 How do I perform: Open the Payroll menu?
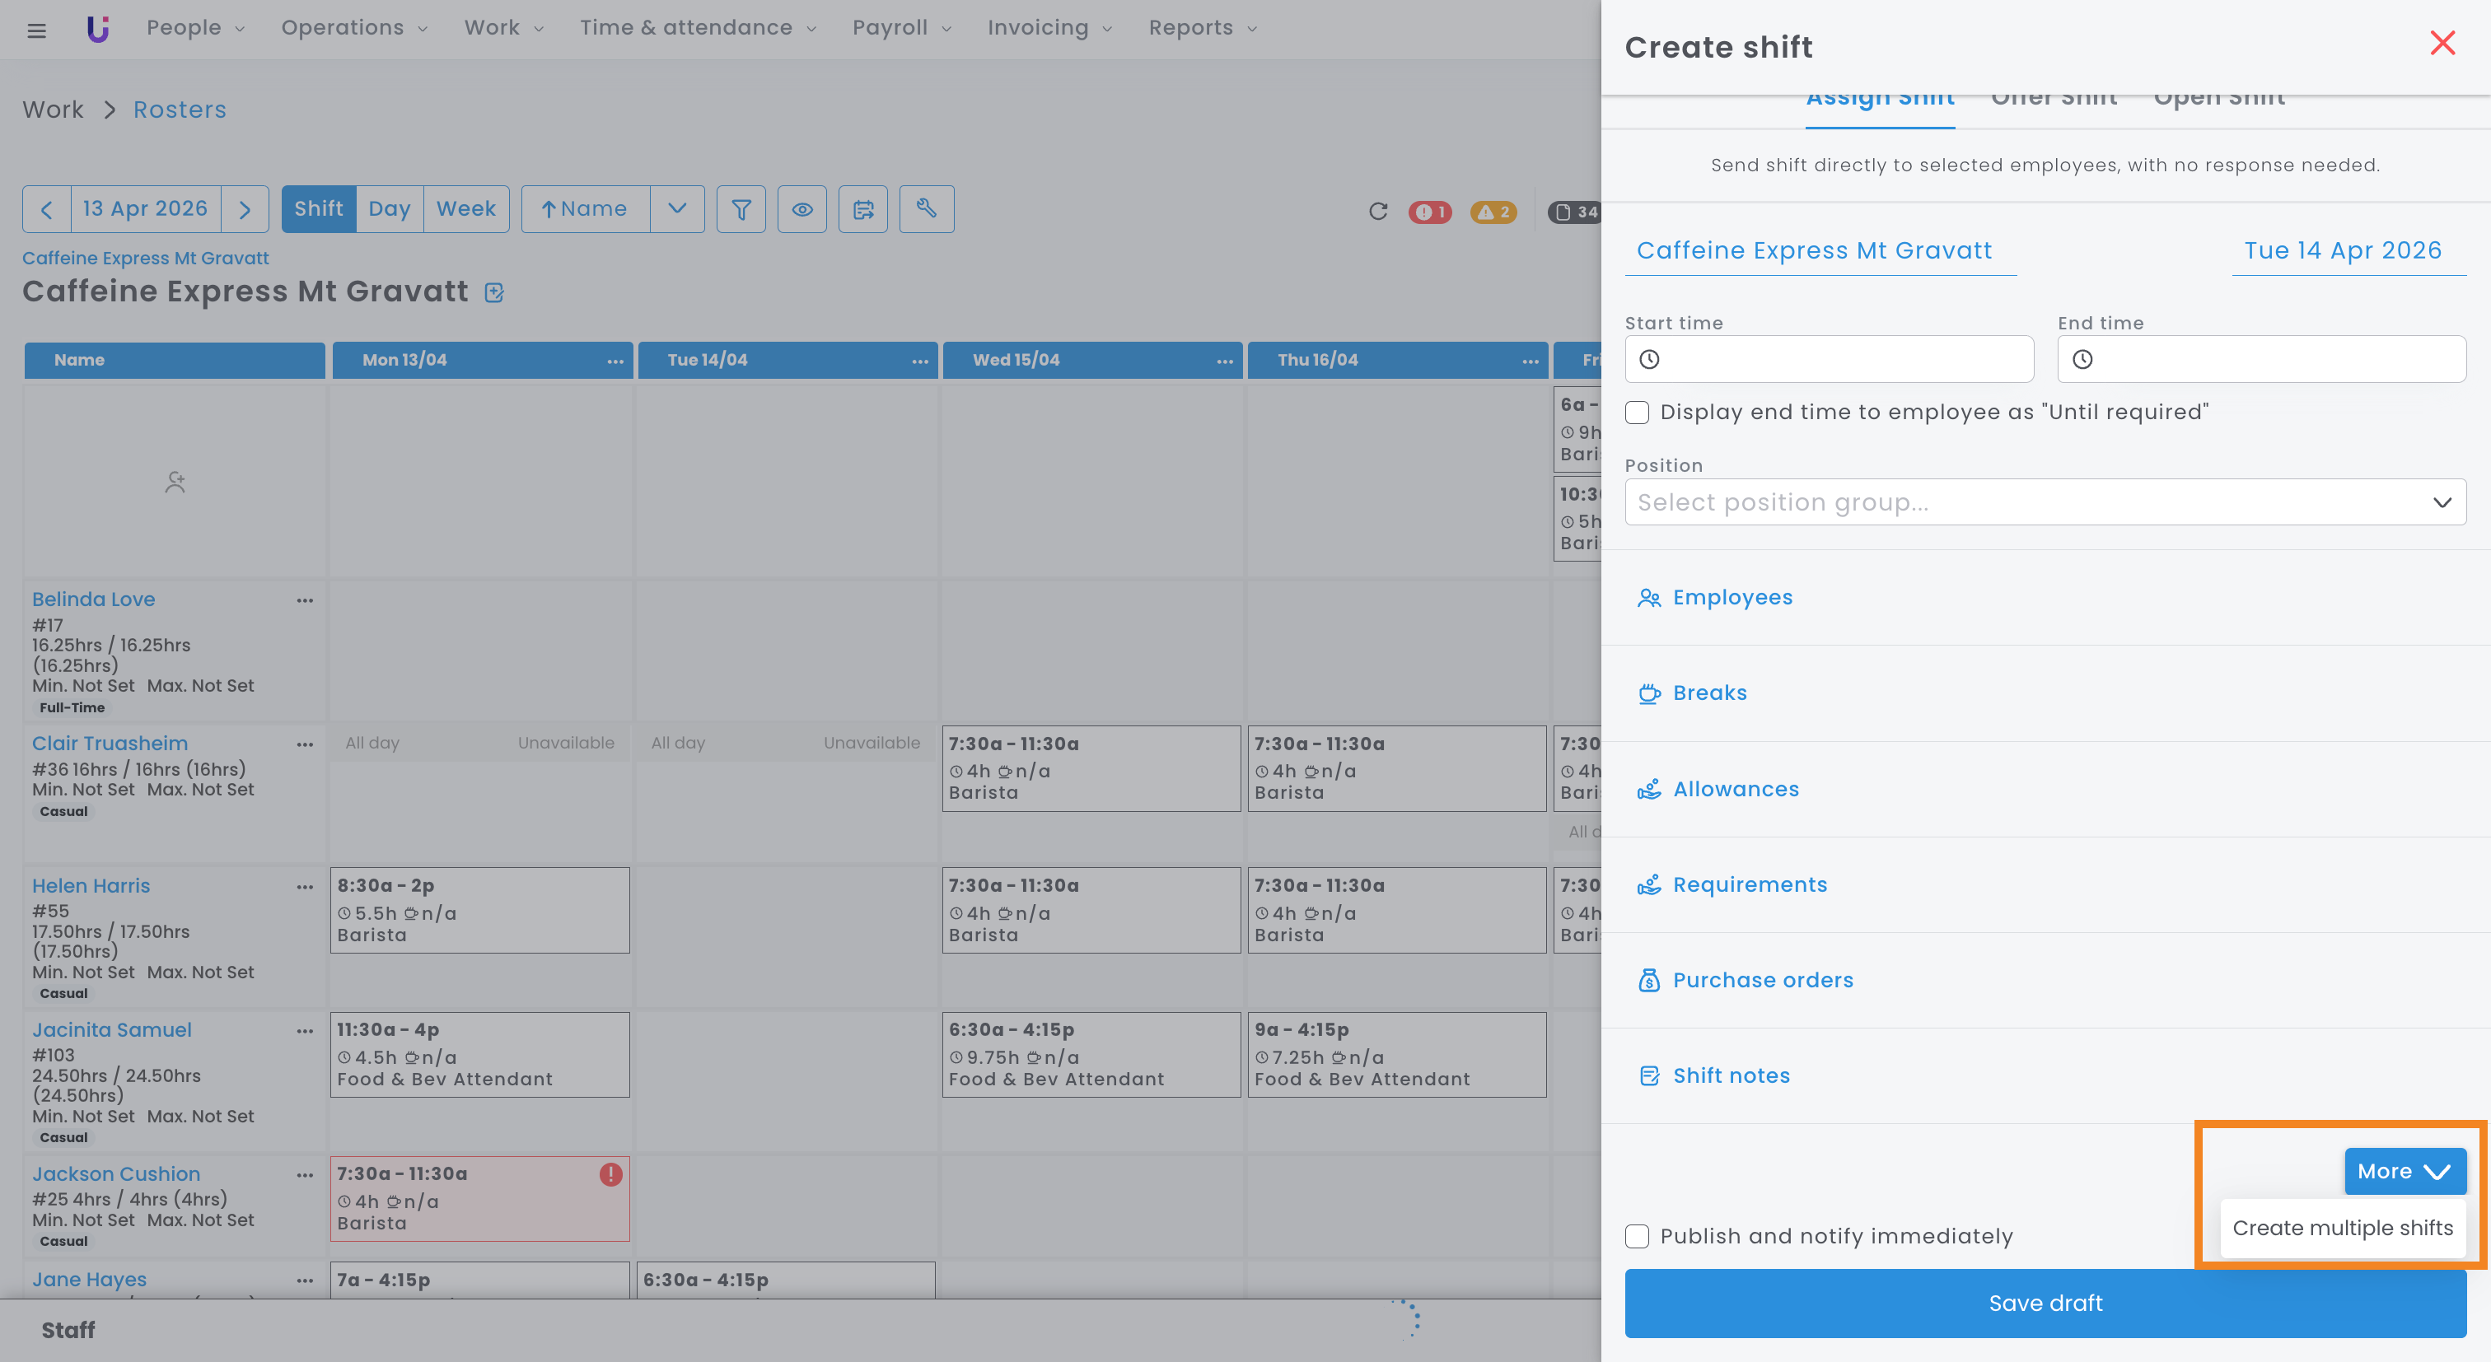tap(900, 28)
